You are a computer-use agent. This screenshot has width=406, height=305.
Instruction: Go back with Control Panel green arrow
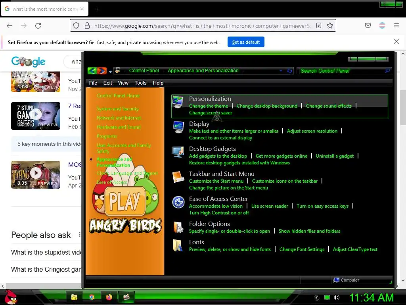pos(92,71)
